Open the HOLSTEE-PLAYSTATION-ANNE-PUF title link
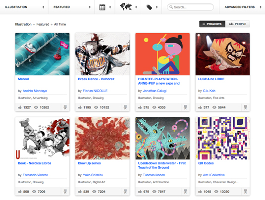Image resolution: width=265 pixels, height=200 pixels. pos(159,81)
